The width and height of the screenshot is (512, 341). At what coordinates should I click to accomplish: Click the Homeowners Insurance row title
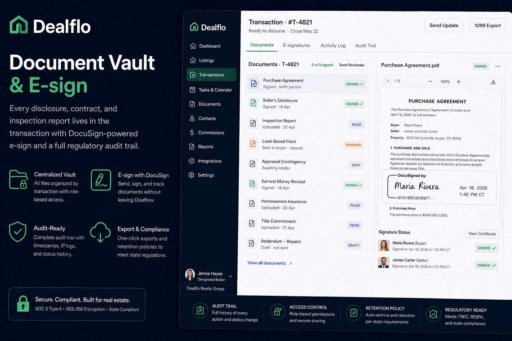284,201
